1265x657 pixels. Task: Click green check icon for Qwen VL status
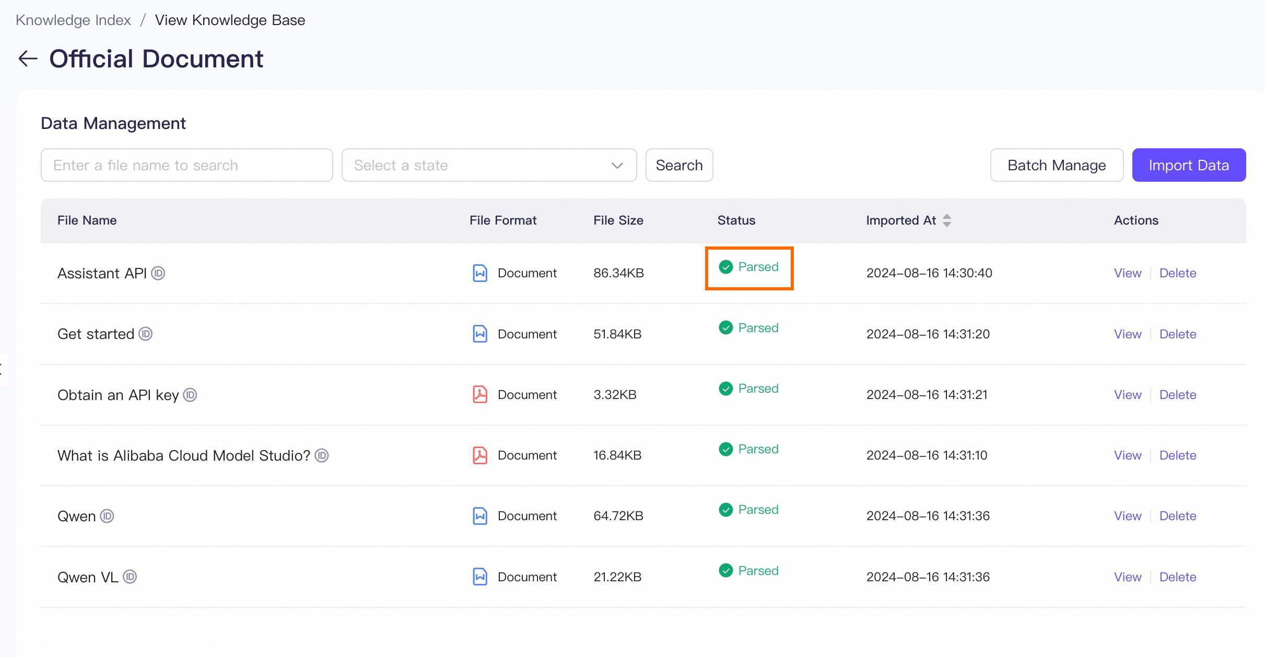click(x=726, y=570)
